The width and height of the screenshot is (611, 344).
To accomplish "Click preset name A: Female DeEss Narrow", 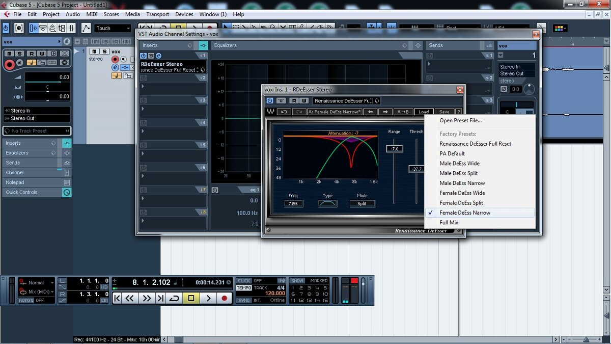I will 335,112.
